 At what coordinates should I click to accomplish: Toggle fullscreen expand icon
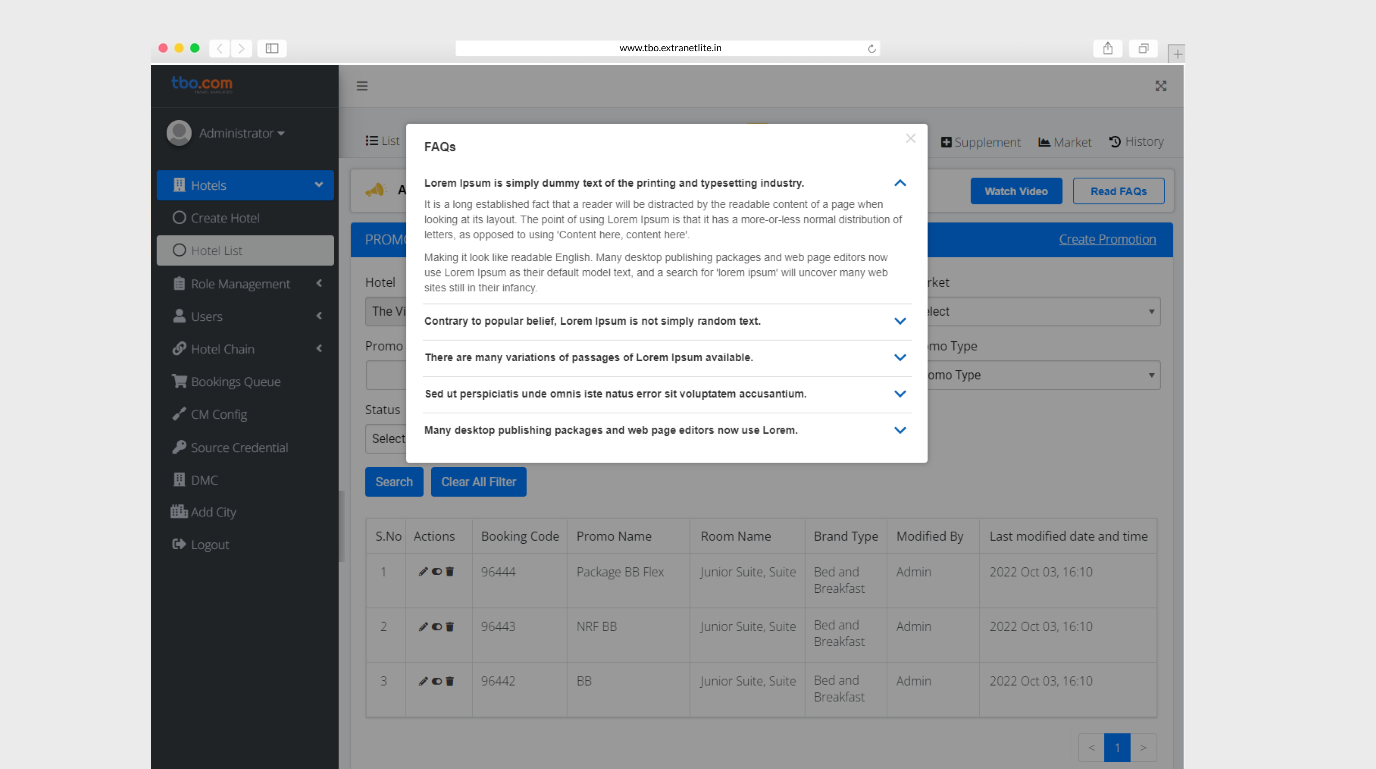[x=1161, y=86]
